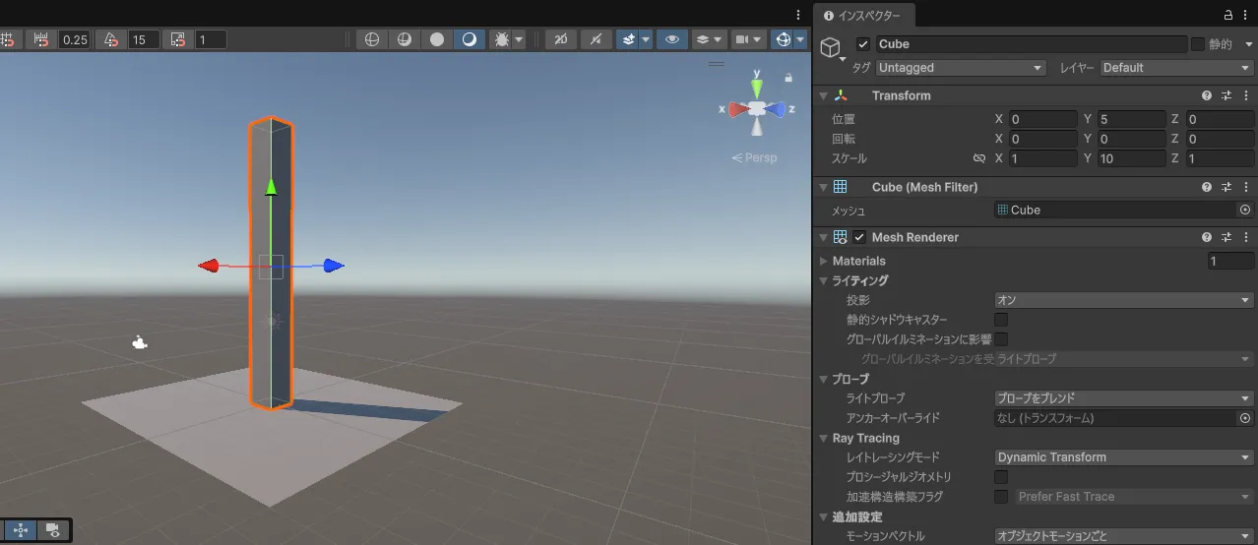The height and width of the screenshot is (545, 1258).
Task: Open the 静的 static flags dropdown arrow
Action: [1249, 44]
